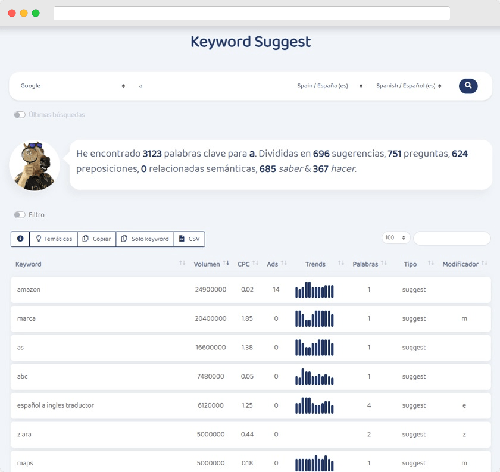Click Palabras value 4
The image size is (500, 472).
[x=369, y=405]
